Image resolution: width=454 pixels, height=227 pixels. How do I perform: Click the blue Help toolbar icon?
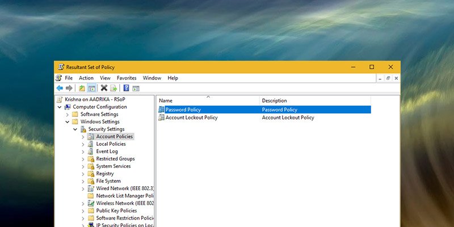126,88
